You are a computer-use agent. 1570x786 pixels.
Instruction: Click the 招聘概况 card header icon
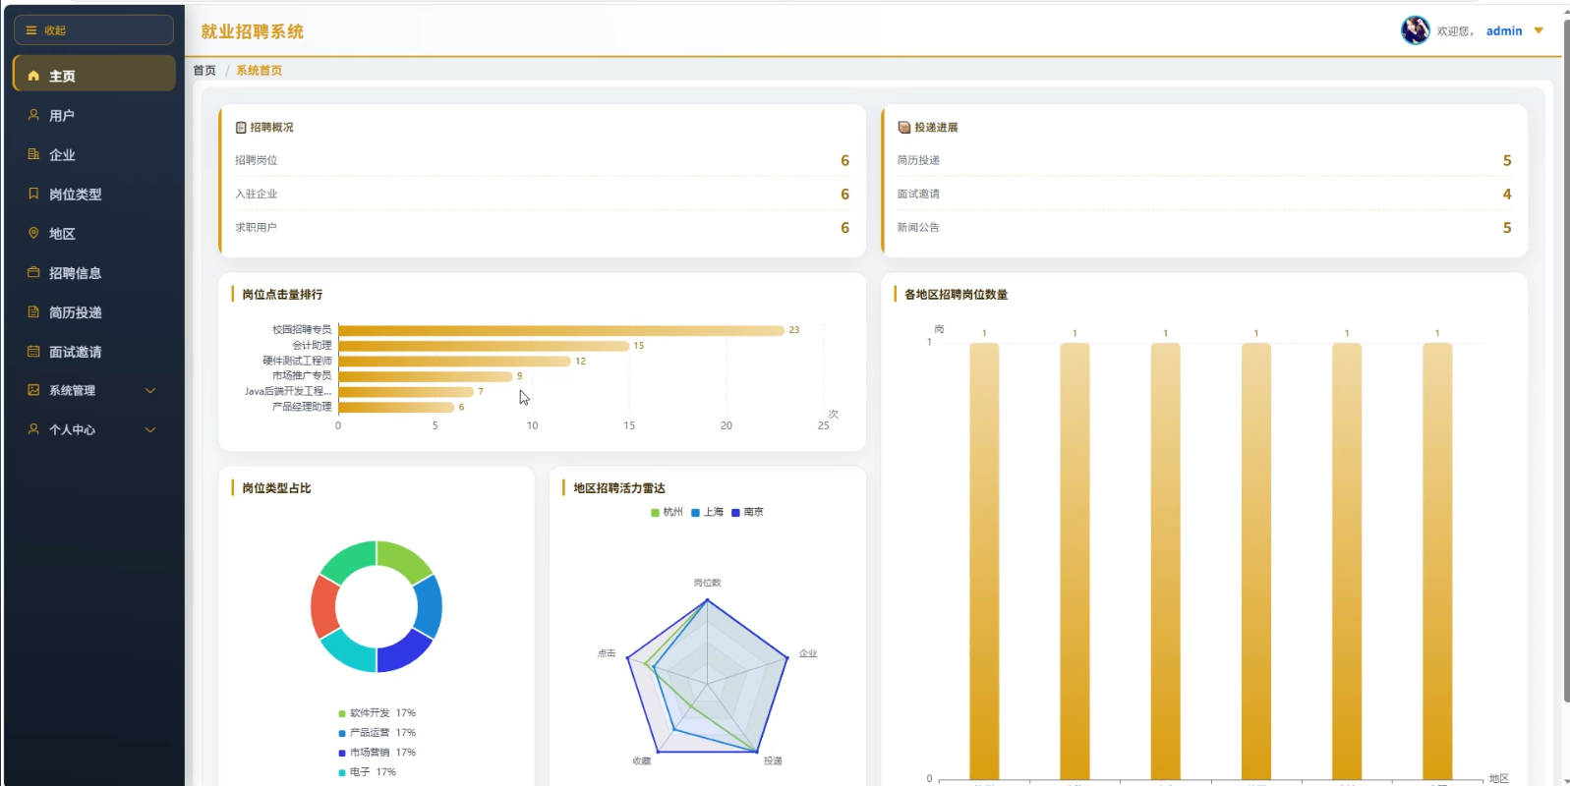click(241, 128)
